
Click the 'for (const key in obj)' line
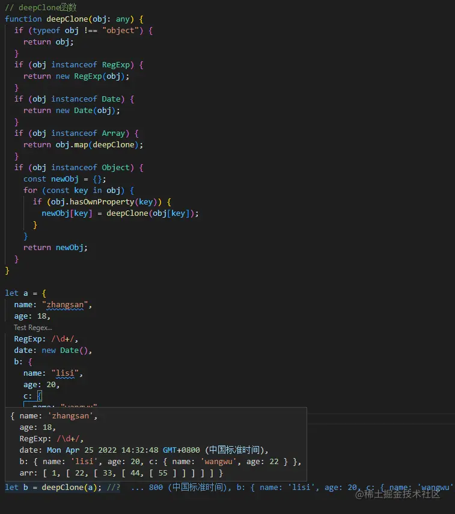(79, 191)
